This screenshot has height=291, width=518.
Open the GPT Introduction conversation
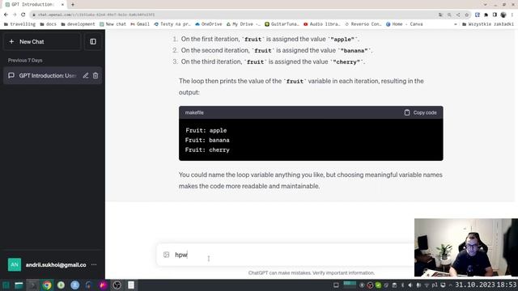coord(47,75)
